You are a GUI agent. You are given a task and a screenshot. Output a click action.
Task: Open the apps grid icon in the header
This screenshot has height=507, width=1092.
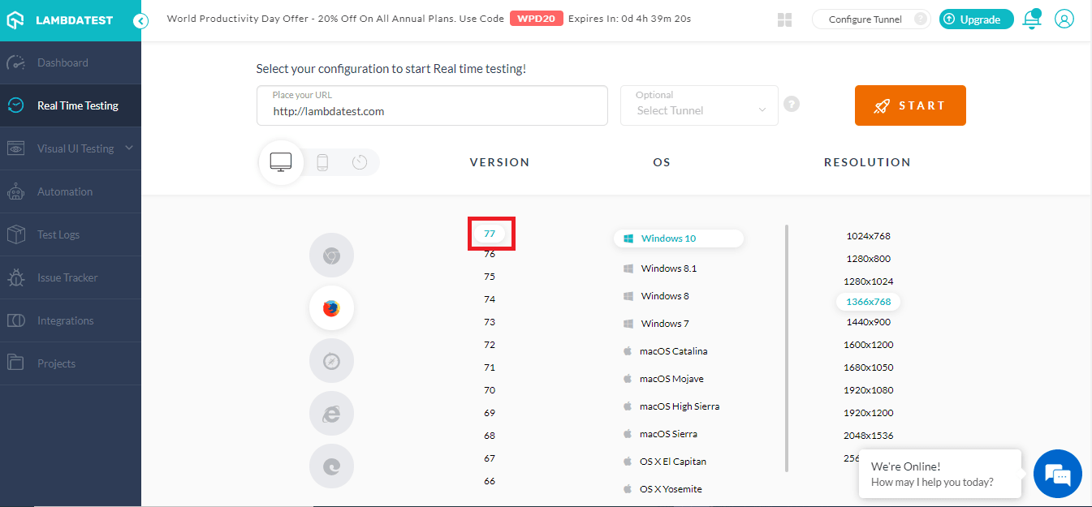(784, 19)
